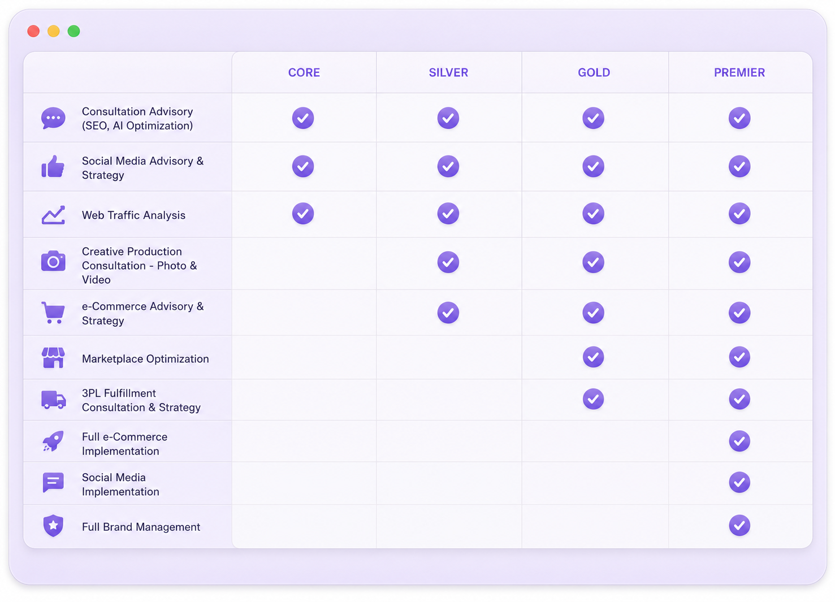Viewport: 835px width, 602px height.
Task: Select the PREMIER plan column header
Action: 739,72
